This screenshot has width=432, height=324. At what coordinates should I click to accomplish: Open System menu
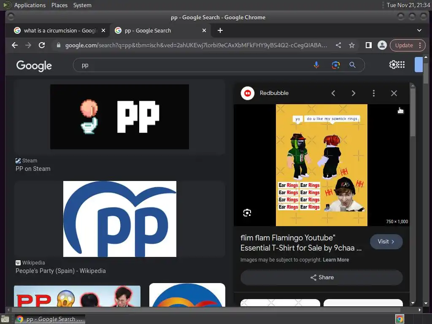pyautogui.click(x=82, y=5)
